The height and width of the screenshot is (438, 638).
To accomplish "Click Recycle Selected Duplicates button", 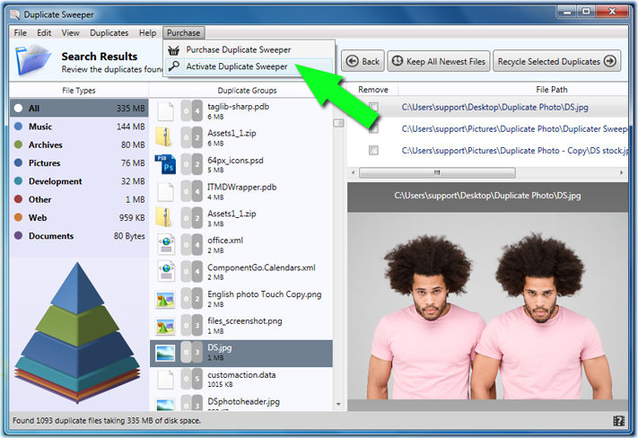I will click(x=555, y=62).
